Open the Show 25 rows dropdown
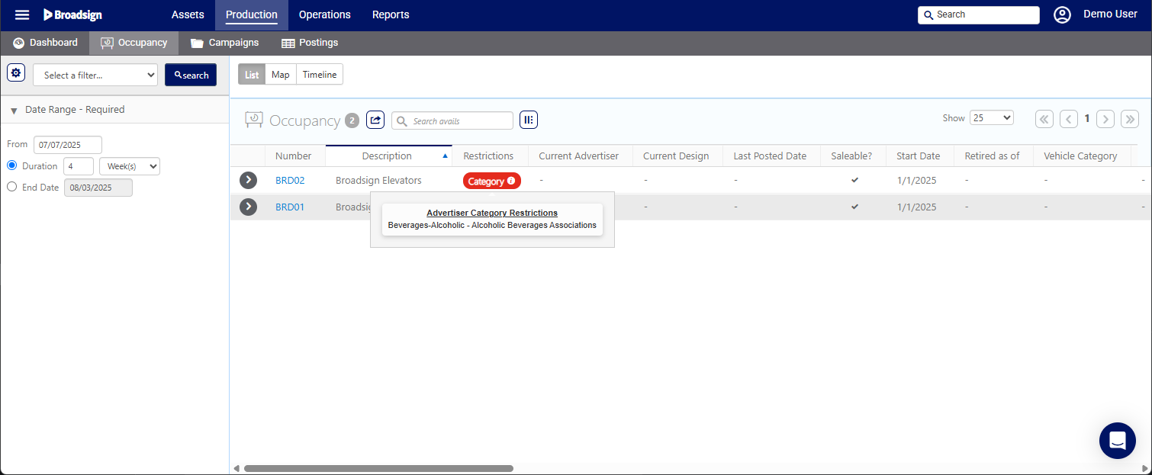This screenshot has width=1152, height=475. click(x=992, y=118)
